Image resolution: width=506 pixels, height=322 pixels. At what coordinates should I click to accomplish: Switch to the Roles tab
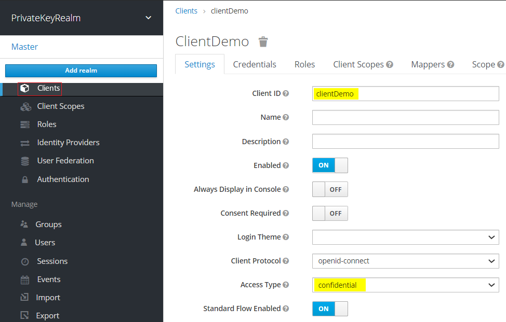pos(304,64)
